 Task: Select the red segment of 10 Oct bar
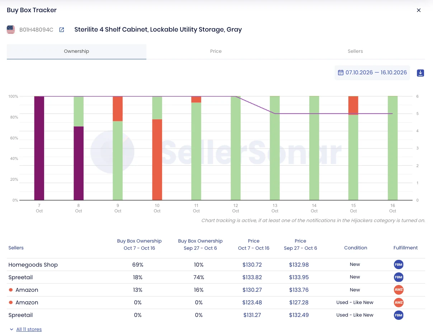[x=157, y=160]
